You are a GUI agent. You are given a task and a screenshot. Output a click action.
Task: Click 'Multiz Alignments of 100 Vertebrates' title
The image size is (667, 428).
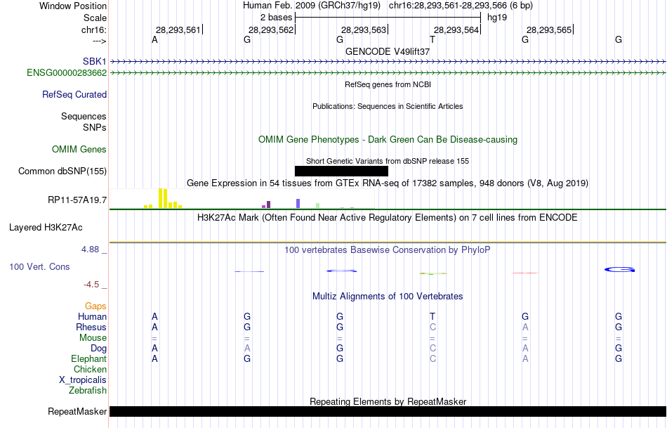388,296
